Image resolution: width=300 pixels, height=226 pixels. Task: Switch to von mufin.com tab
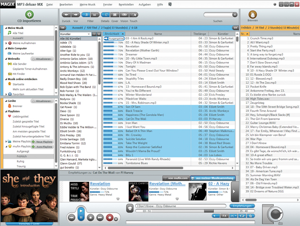176,178
